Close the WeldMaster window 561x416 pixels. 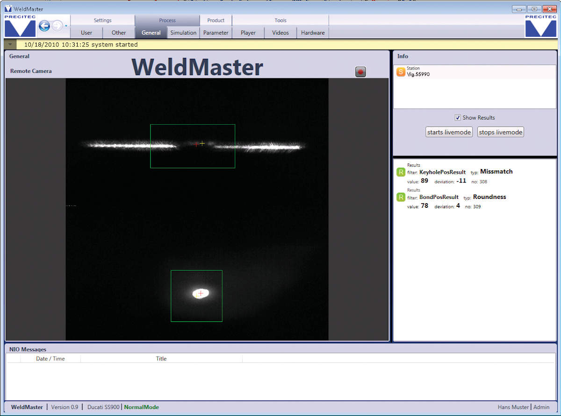click(549, 9)
